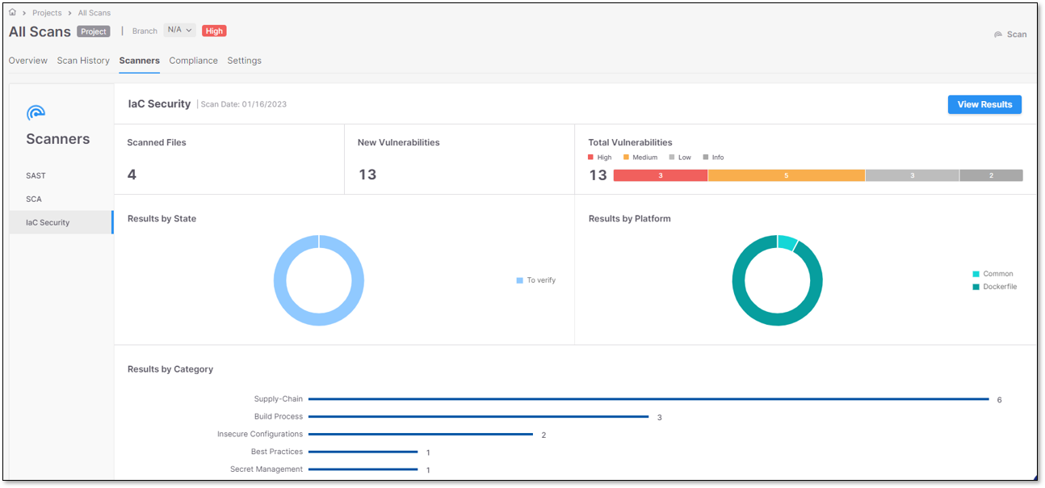
Task: Click the Scan icon button at top right
Action: (x=1010, y=34)
